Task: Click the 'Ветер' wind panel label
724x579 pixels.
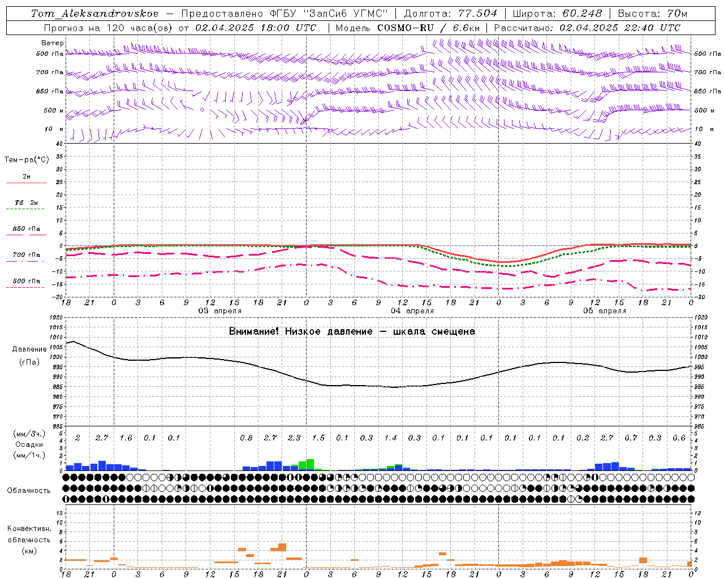Action: click(x=53, y=43)
